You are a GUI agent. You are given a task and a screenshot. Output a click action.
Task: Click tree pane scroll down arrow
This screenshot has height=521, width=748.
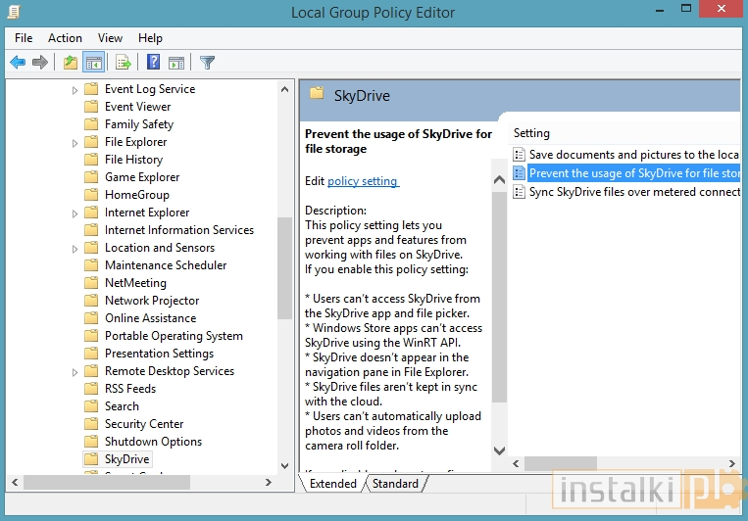point(285,466)
